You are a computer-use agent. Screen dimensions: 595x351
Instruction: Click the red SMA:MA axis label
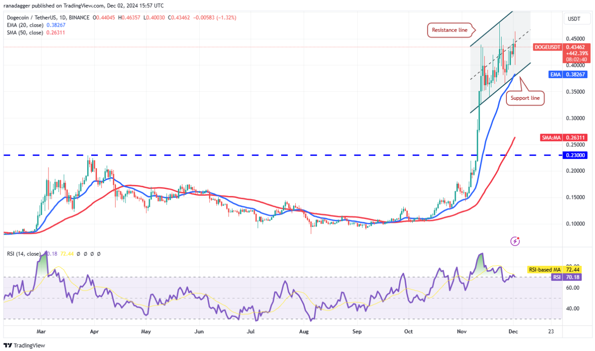(x=551, y=138)
